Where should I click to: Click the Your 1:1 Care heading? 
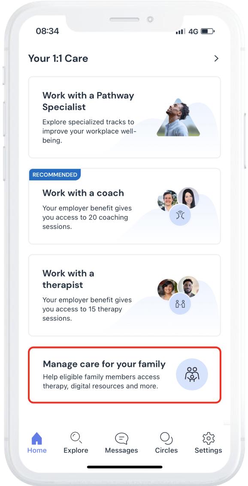(58, 58)
